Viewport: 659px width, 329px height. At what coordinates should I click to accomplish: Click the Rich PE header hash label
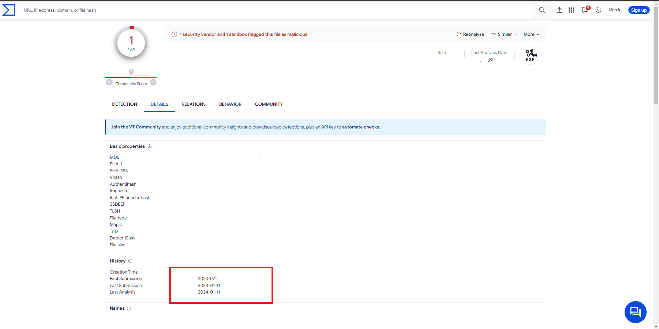[130, 198]
